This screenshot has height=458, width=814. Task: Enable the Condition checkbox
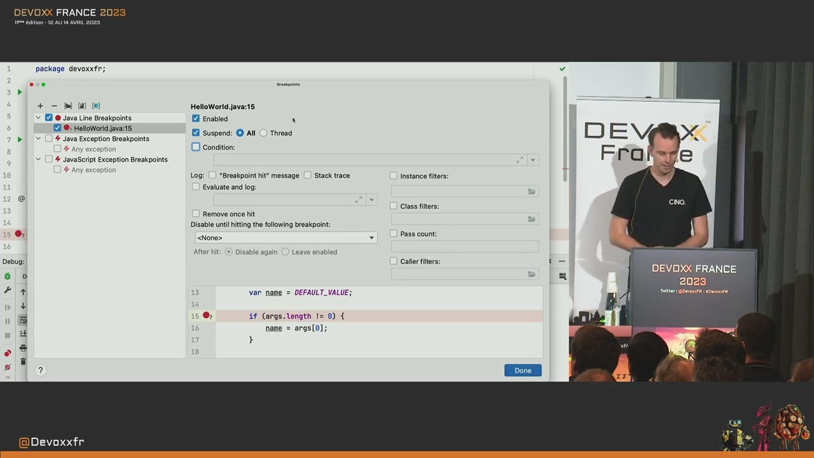pyautogui.click(x=196, y=147)
